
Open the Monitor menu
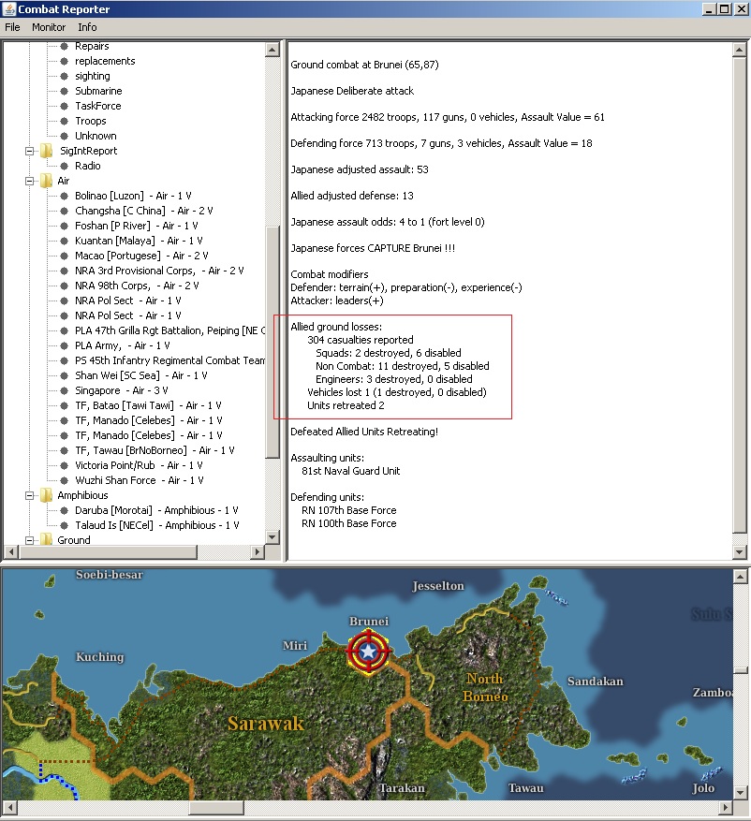[48, 27]
